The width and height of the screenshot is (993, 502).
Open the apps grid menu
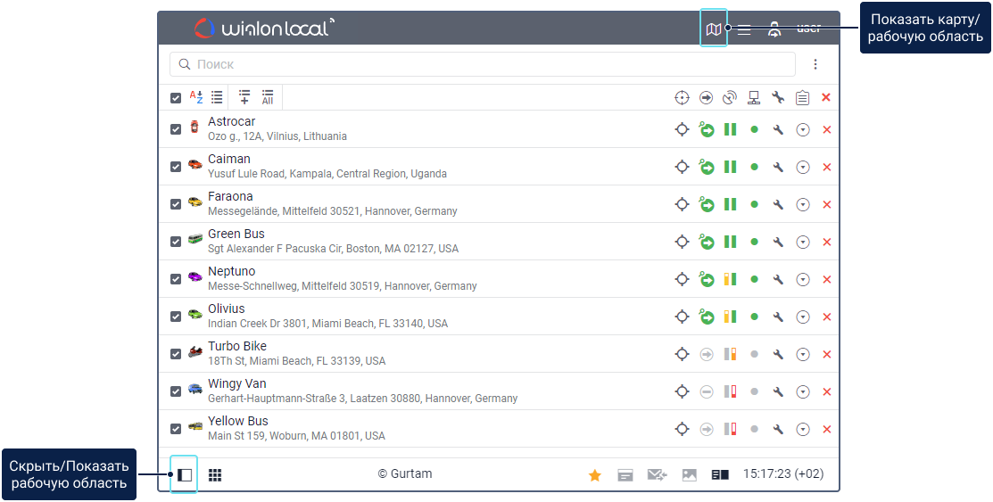[215, 474]
